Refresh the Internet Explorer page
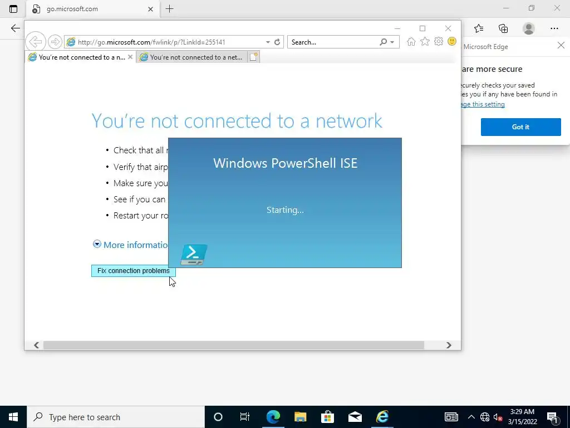 (277, 42)
